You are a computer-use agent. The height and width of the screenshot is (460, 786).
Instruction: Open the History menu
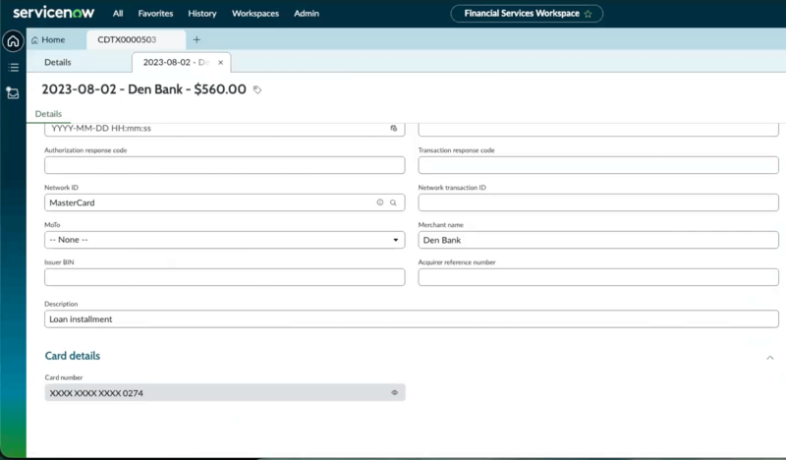click(202, 14)
